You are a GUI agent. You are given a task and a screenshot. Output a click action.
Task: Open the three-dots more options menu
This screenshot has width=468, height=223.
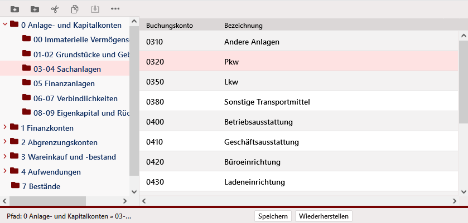point(115,9)
